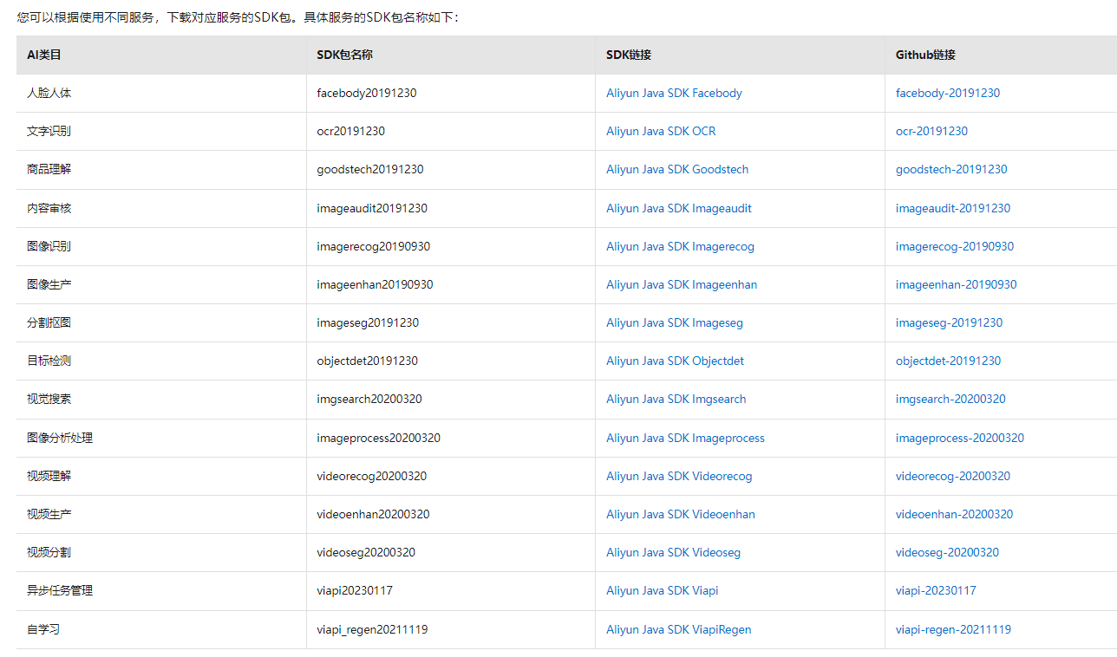This screenshot has height=657, width=1117.
Task: Open the Aliyun Java SDK Objectdet link
Action: click(x=675, y=361)
